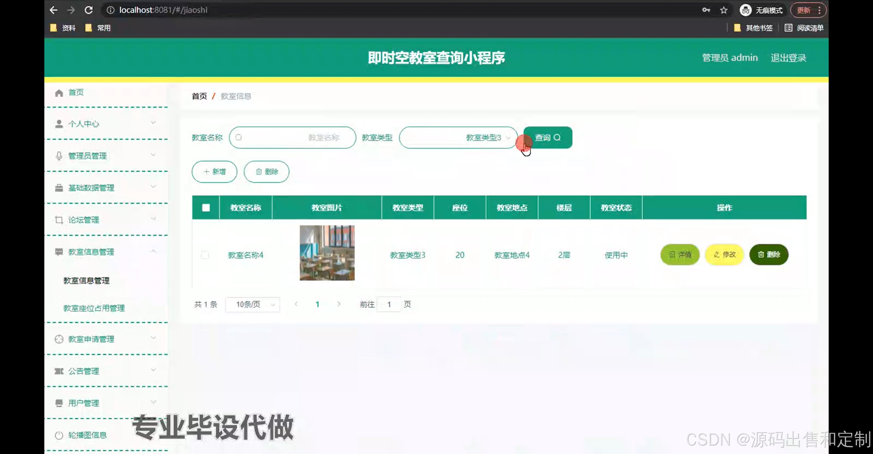Click the yellow 修改 edit button
Screen dimensions: 873x454
tap(724, 255)
